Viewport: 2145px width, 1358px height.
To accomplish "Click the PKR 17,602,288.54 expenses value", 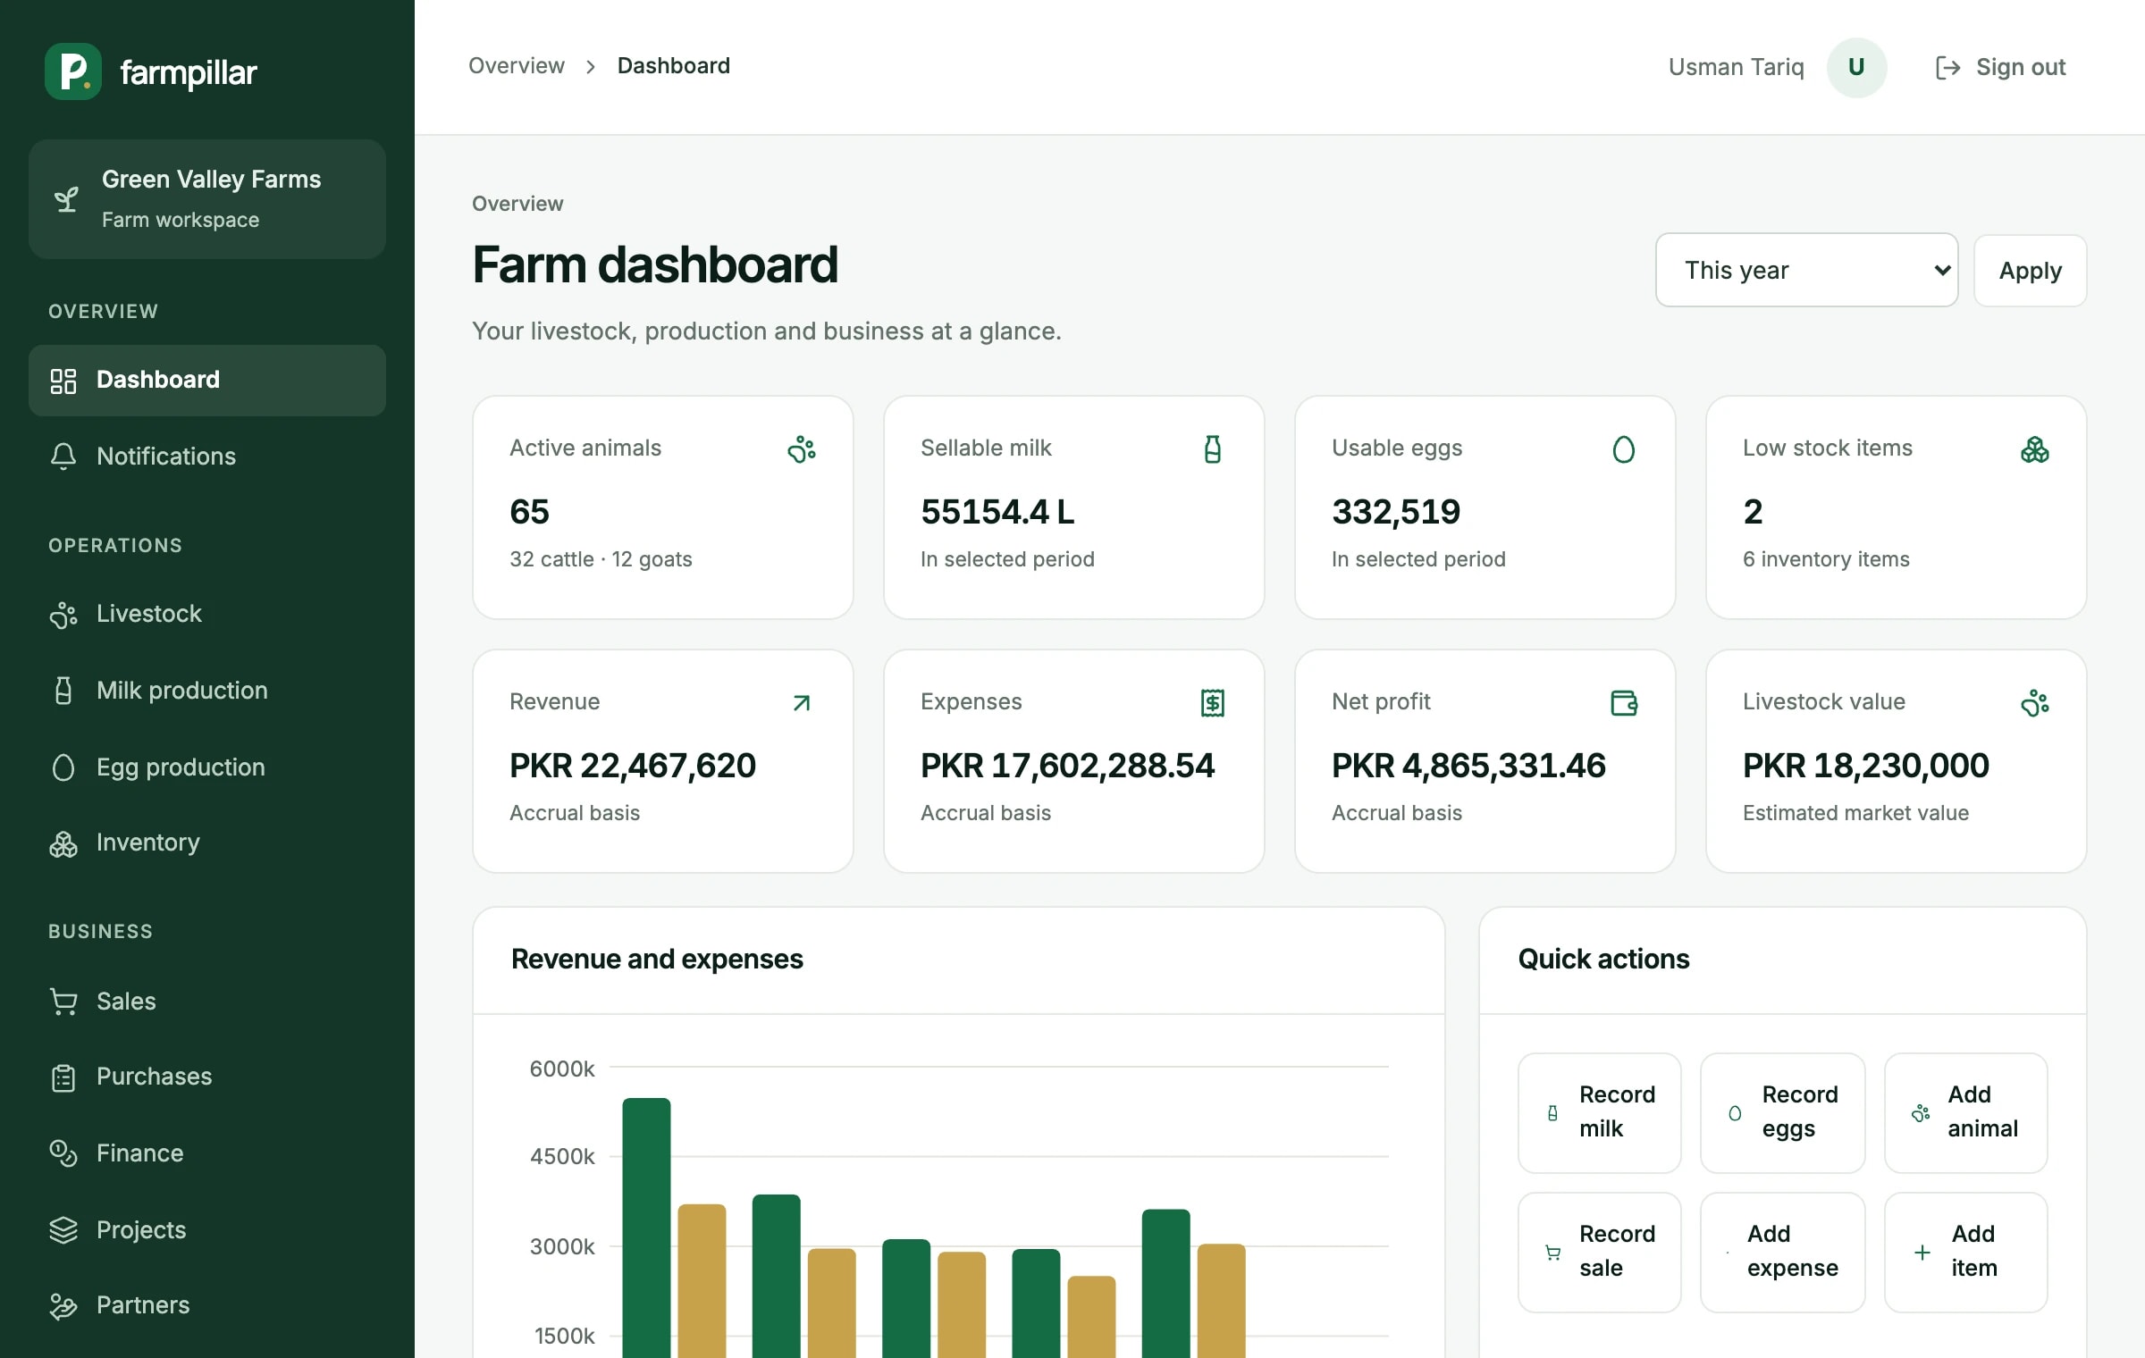I will (x=1067, y=766).
